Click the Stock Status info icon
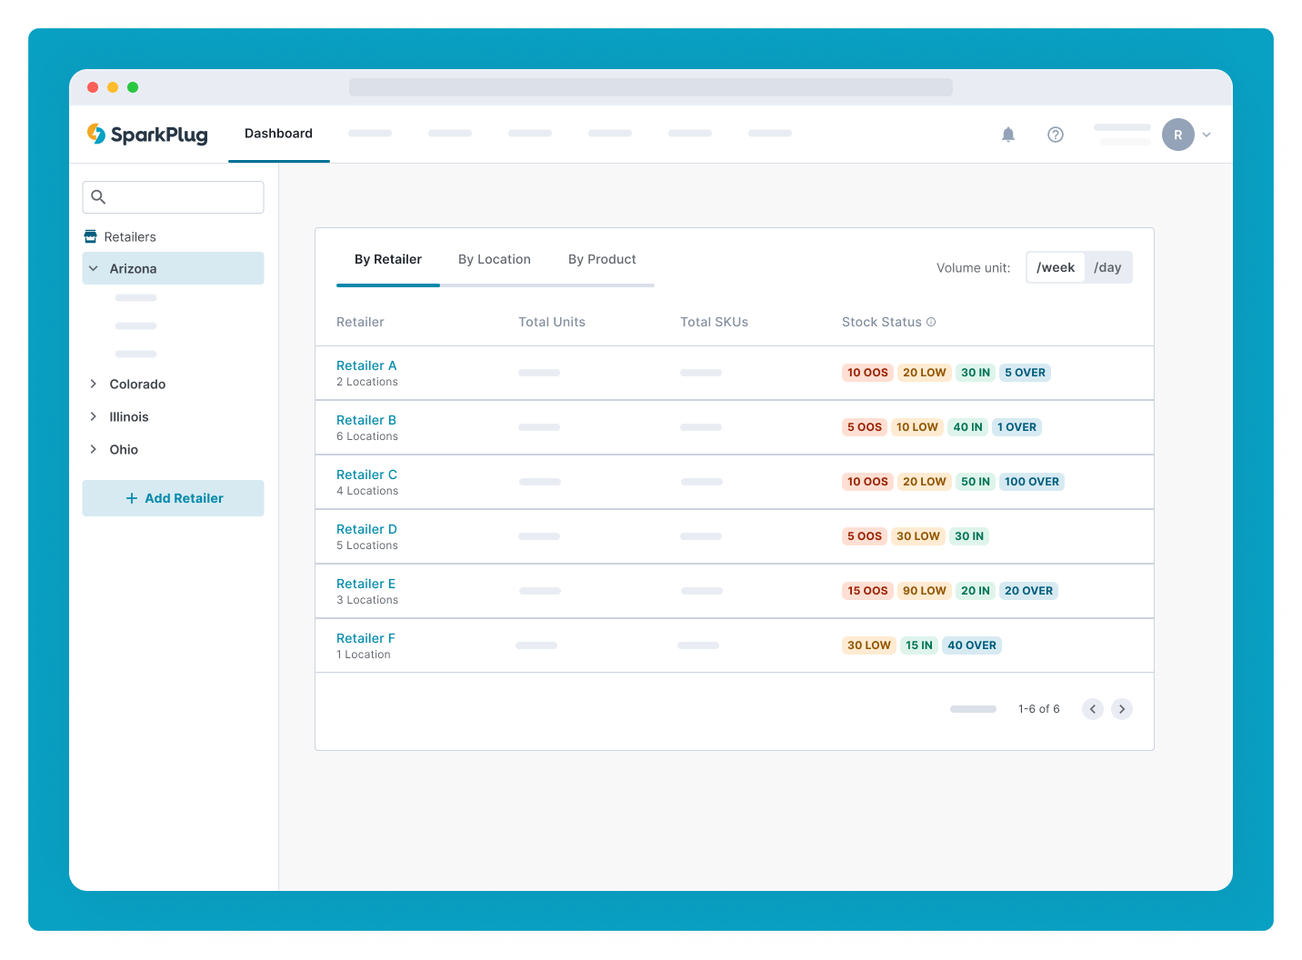The image size is (1302, 960). point(931,322)
